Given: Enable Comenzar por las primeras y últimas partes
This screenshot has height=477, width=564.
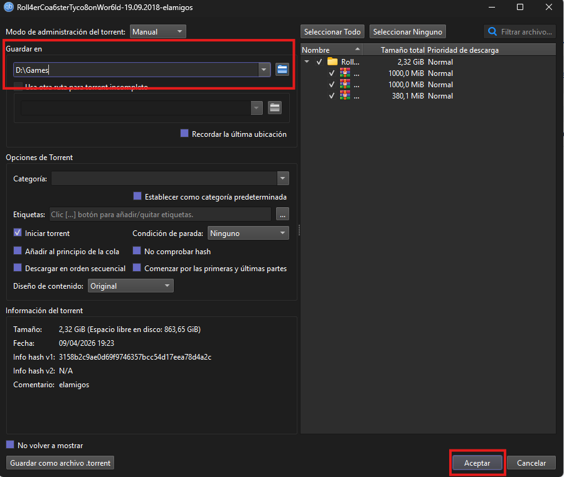Looking at the screenshot, I should pyautogui.click(x=137, y=267).
